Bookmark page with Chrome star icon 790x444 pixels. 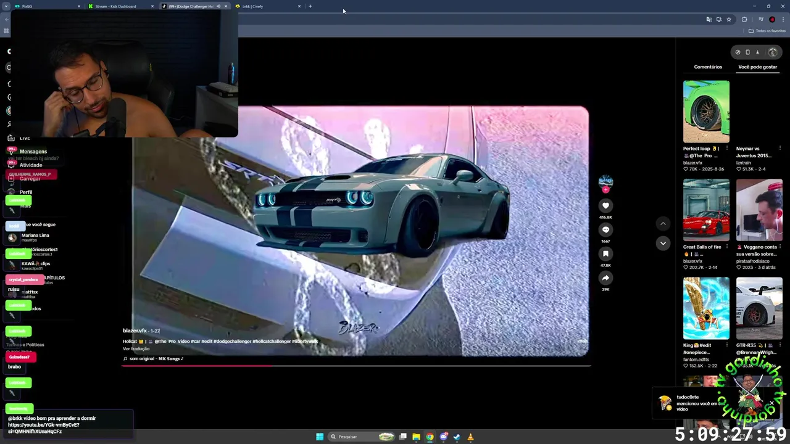coord(729,19)
